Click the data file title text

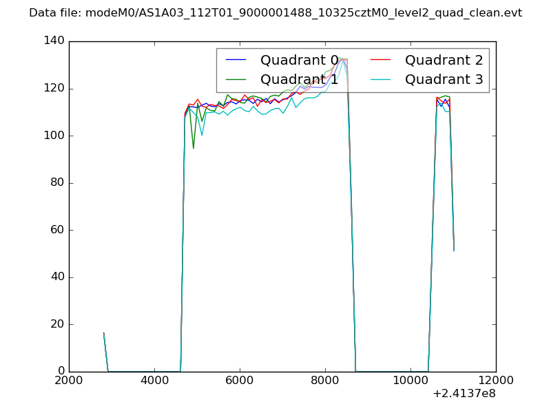point(275,13)
